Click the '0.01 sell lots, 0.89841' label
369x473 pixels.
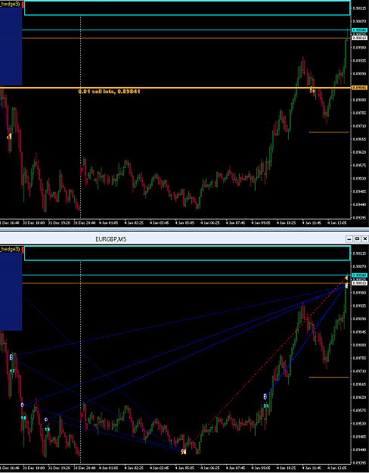109,91
